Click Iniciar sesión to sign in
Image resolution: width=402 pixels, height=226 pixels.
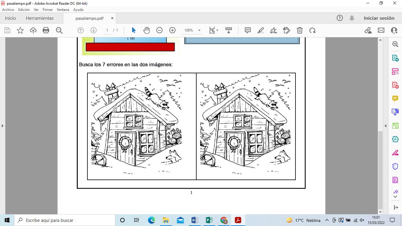[x=379, y=18]
